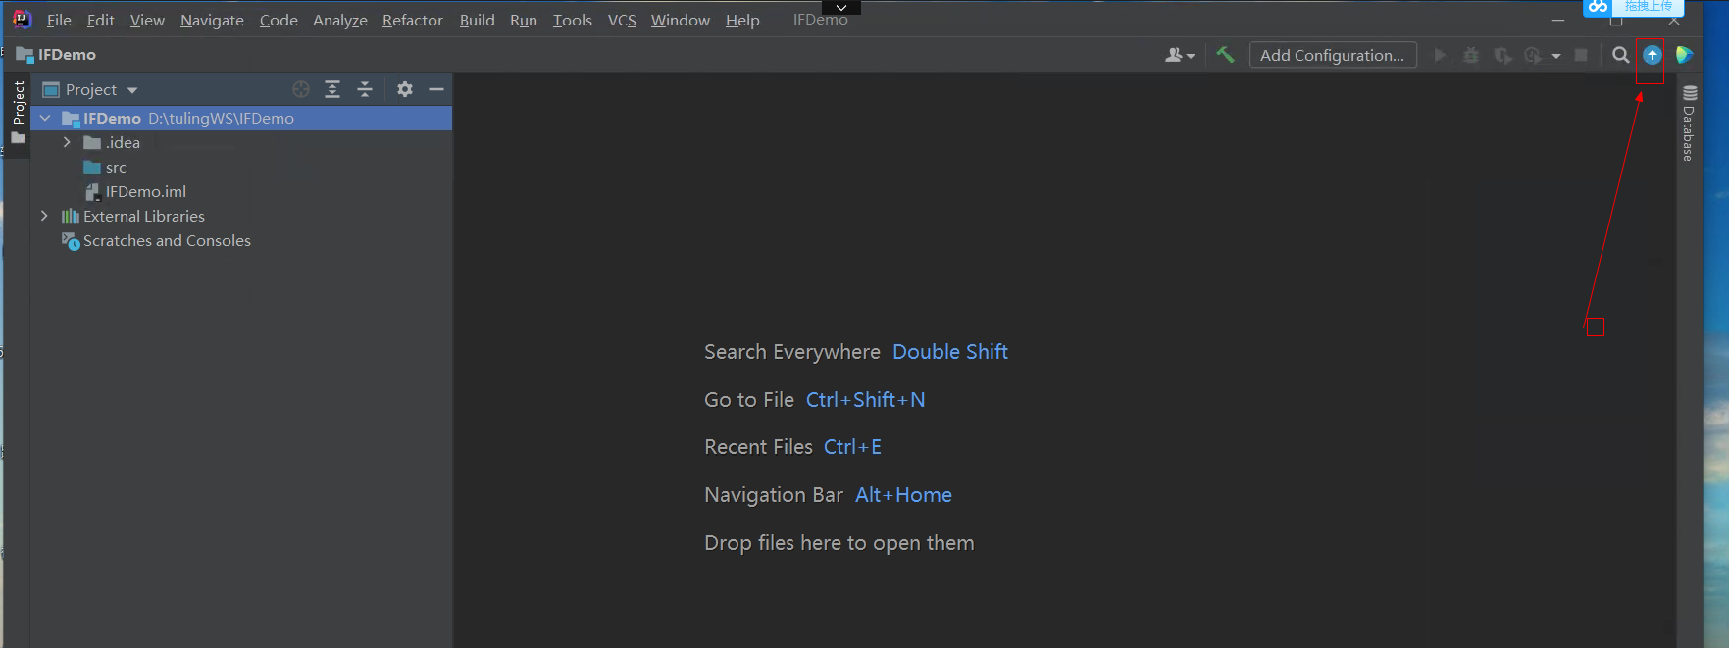Open Search Everywhere magnifier icon
The image size is (1729, 648).
[1621, 55]
